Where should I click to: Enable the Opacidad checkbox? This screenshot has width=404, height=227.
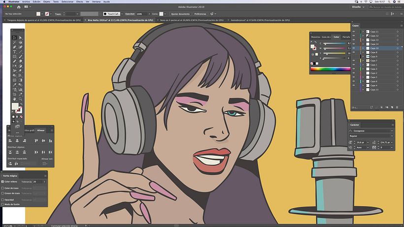tap(2, 200)
